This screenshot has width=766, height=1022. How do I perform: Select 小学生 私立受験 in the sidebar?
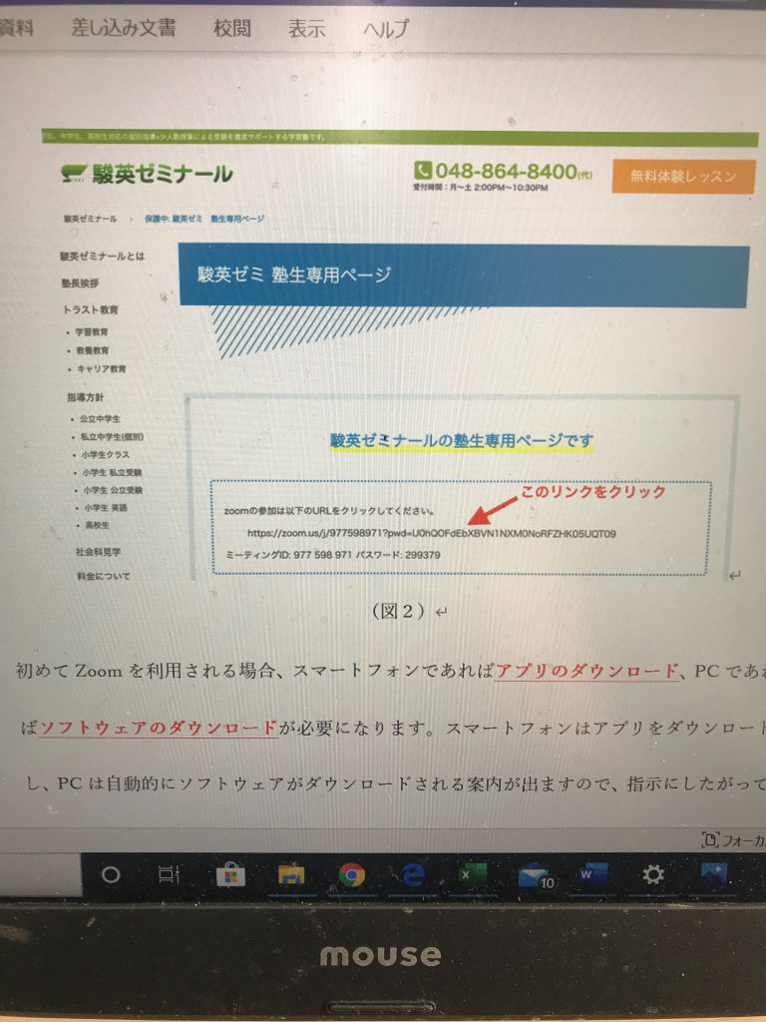(112, 472)
